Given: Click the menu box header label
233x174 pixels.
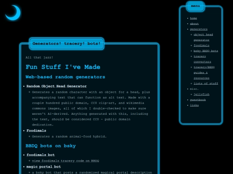Looking at the screenshot, I should 195,6.
